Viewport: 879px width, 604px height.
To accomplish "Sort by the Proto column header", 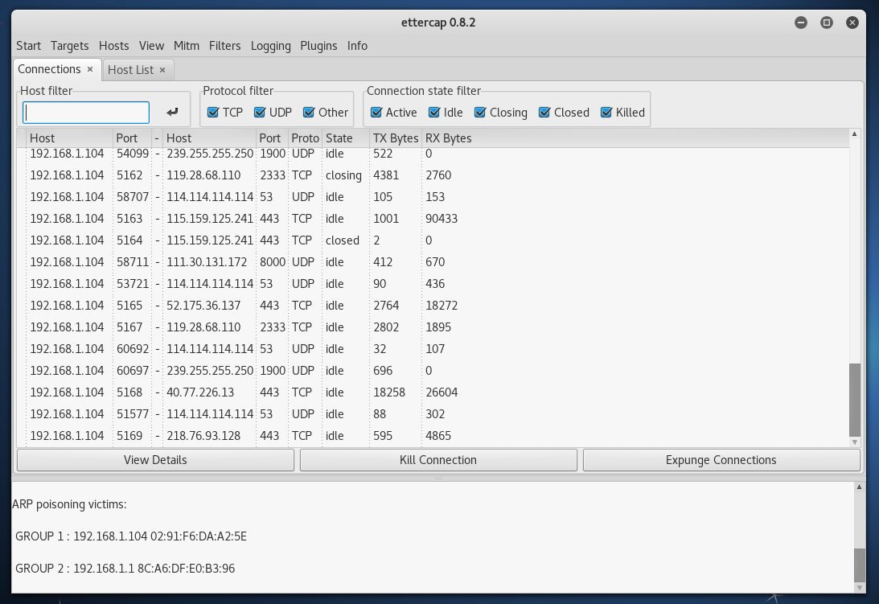I will click(x=305, y=138).
